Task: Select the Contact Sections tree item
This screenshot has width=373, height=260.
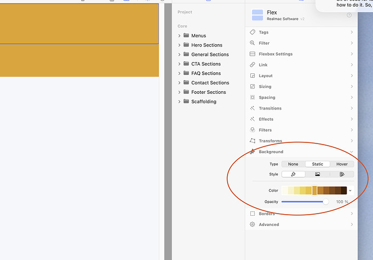Action: [210, 83]
